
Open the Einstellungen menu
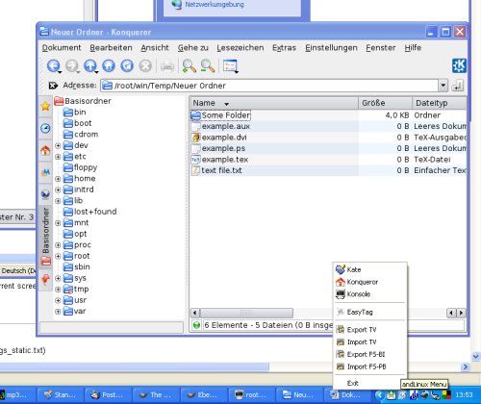[x=331, y=48]
